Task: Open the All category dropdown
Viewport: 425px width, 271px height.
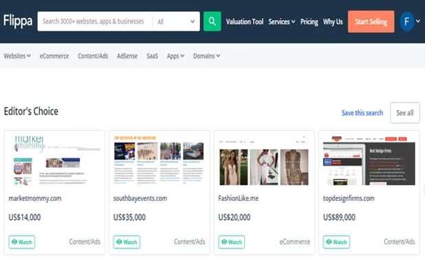Action: point(176,21)
